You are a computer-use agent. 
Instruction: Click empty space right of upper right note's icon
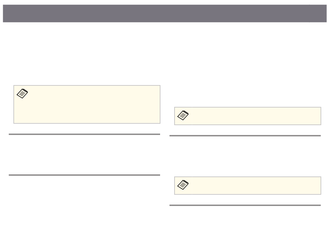pos(255,116)
